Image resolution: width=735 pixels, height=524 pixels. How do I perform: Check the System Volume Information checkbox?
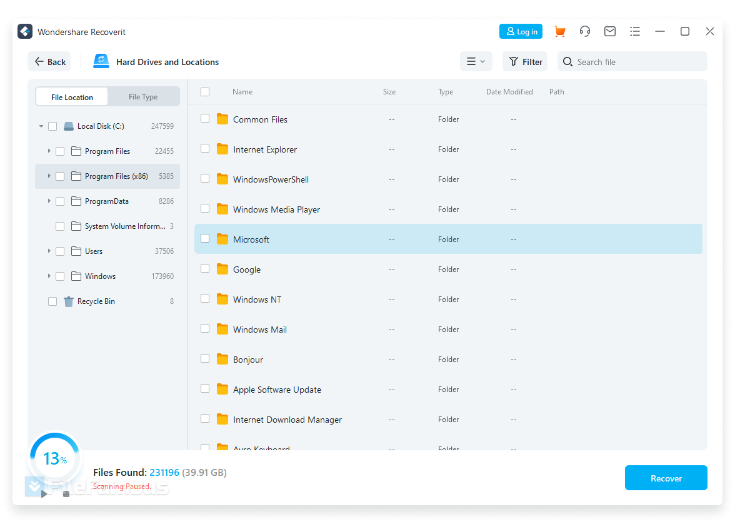coord(60,226)
